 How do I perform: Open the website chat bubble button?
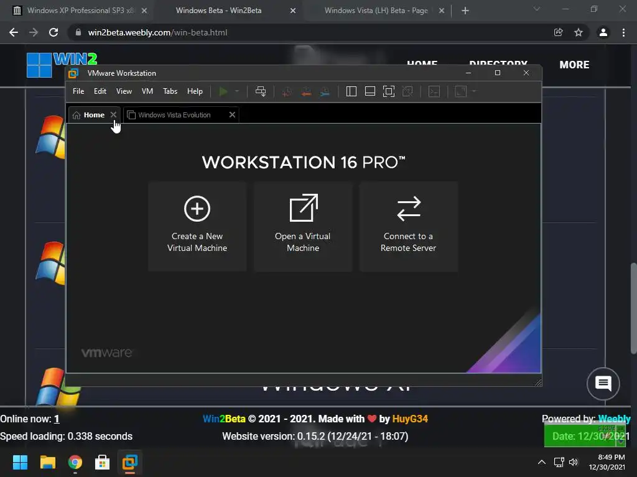coord(603,383)
